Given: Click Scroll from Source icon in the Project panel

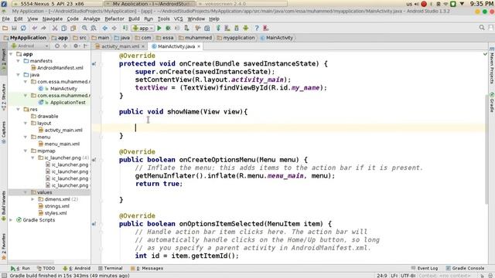Looking at the screenshot, I should (x=57, y=46).
